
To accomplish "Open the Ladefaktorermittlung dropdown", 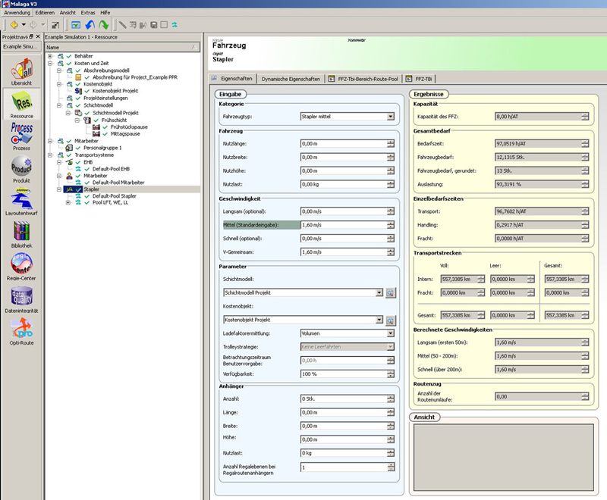I will pyautogui.click(x=391, y=333).
